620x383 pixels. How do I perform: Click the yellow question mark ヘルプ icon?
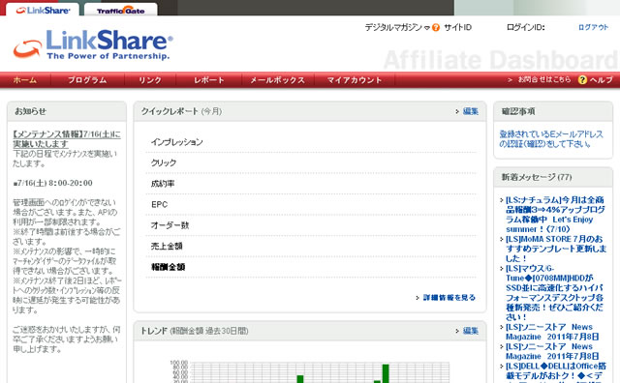click(582, 79)
